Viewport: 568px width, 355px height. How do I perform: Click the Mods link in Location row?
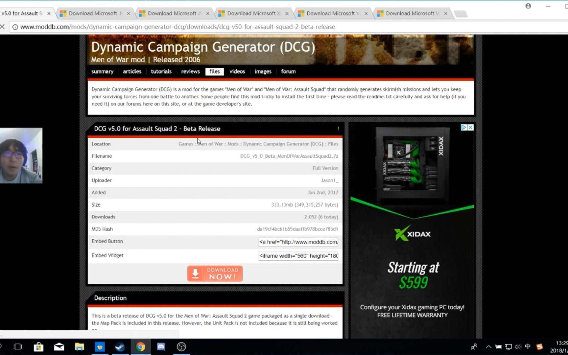(233, 144)
